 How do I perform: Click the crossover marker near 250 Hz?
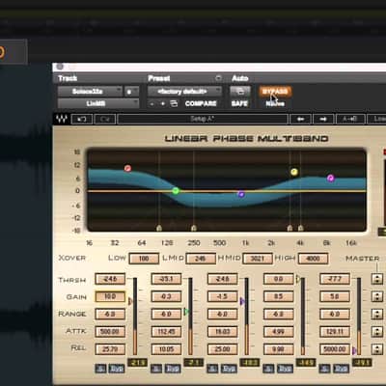[194, 228]
